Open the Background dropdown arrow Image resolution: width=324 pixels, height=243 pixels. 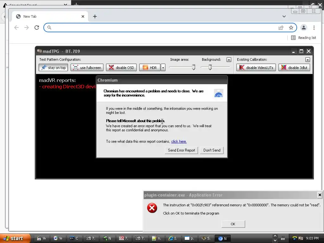229,60
